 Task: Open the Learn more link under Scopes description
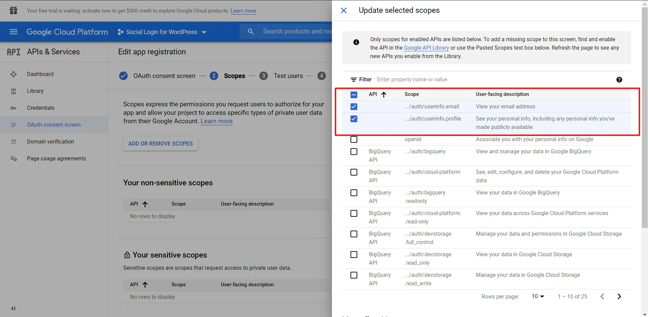tap(216, 121)
